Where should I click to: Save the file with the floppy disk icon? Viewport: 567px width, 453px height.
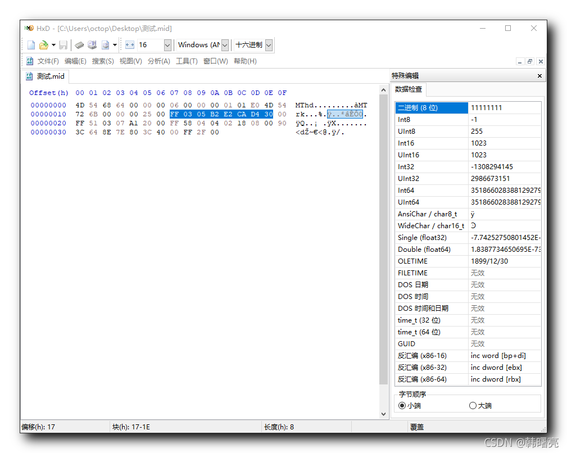click(63, 45)
